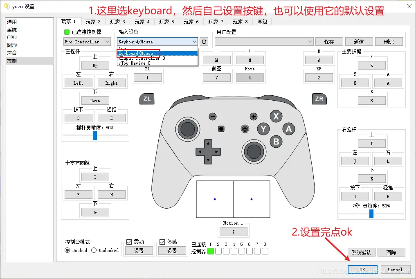Click the left stick Down key binding

click(95, 101)
